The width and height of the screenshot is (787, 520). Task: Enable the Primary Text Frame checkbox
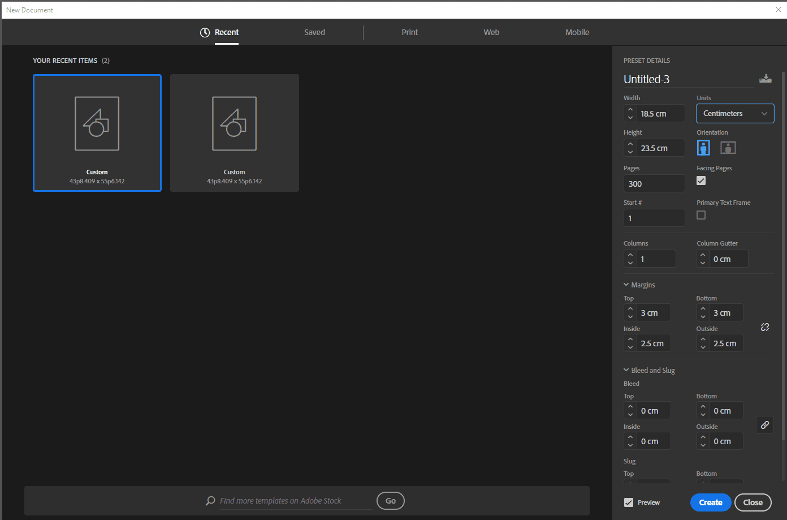(701, 215)
